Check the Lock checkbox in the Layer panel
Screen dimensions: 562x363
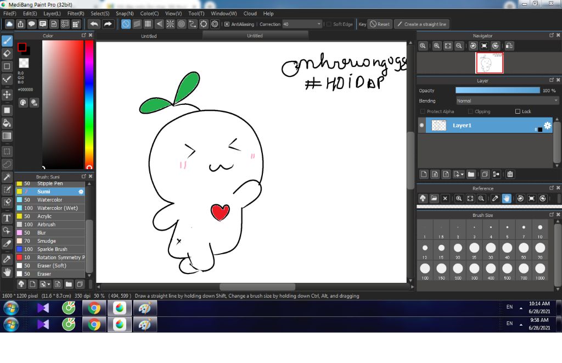point(518,111)
